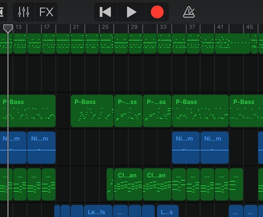263x217 pixels.
Task: Select the first Cl...an region at bar 27
Action: (128, 184)
